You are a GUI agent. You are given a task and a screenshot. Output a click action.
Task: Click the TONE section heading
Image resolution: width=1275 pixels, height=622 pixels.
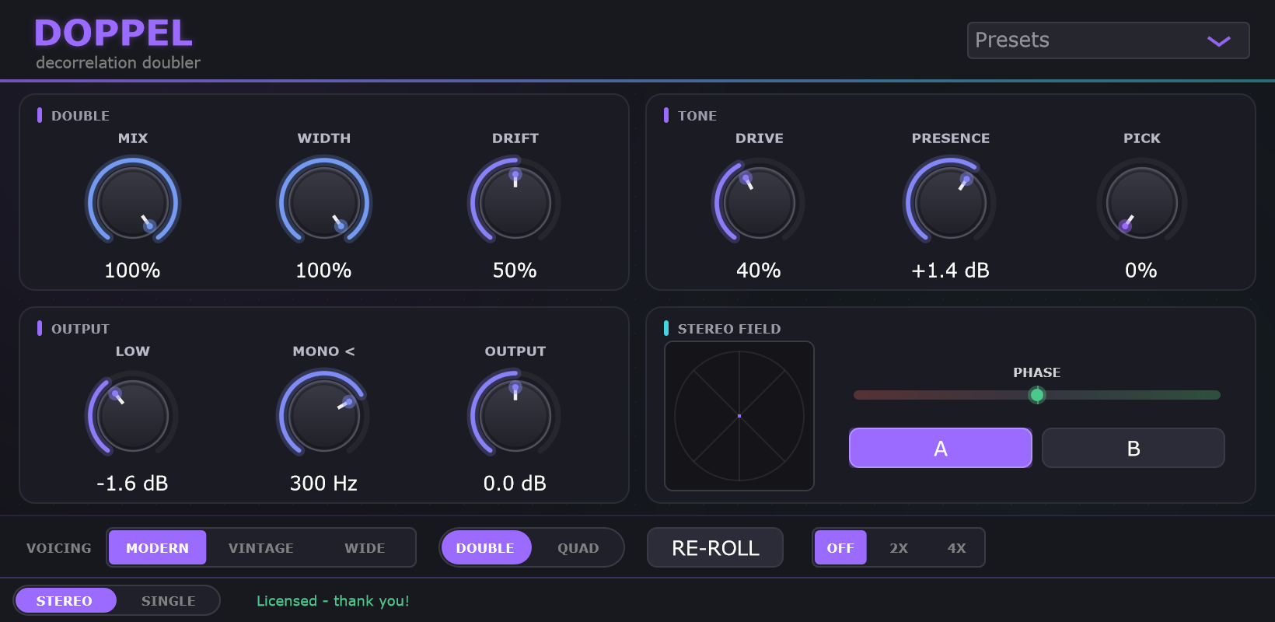(697, 116)
